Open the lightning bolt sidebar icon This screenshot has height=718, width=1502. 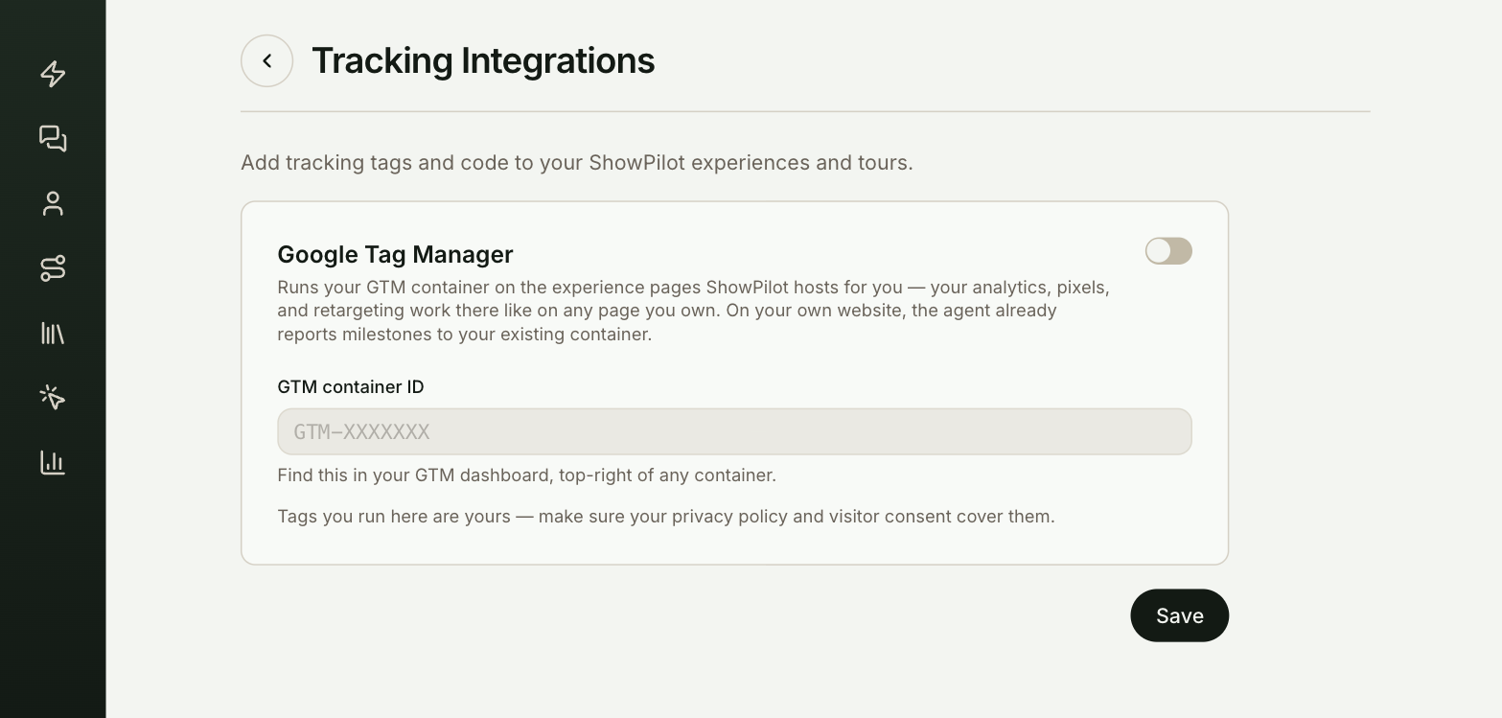point(53,74)
